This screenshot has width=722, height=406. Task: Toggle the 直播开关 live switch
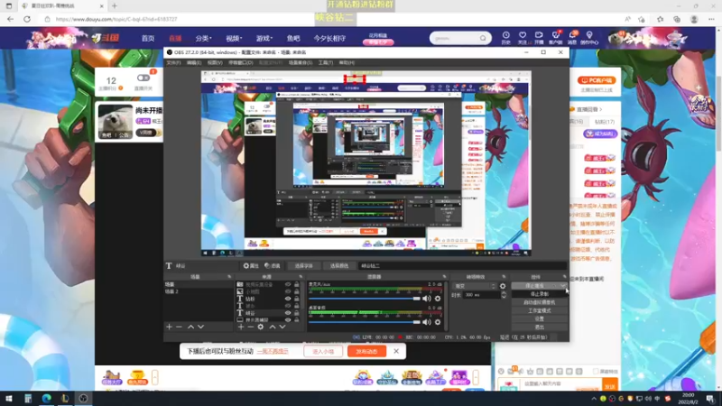tap(143, 78)
